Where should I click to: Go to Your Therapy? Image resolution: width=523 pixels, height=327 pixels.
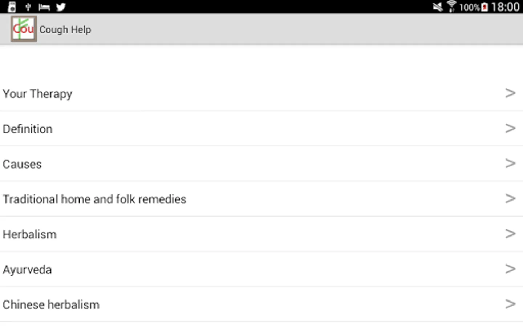(37, 94)
